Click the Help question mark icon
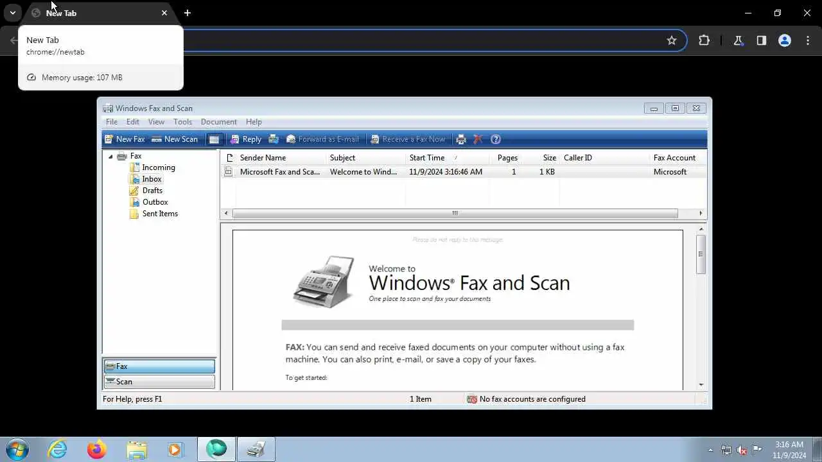The width and height of the screenshot is (822, 462). point(495,139)
